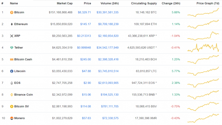This screenshot has width=222, height=125.
Task: Click Monero price $57.63
Action: [x=86, y=118]
